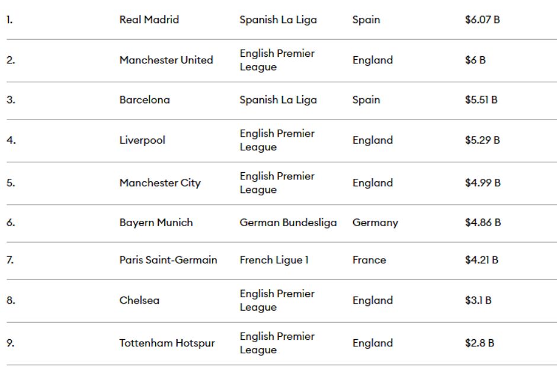Click the $6.07 B valuation

[482, 20]
